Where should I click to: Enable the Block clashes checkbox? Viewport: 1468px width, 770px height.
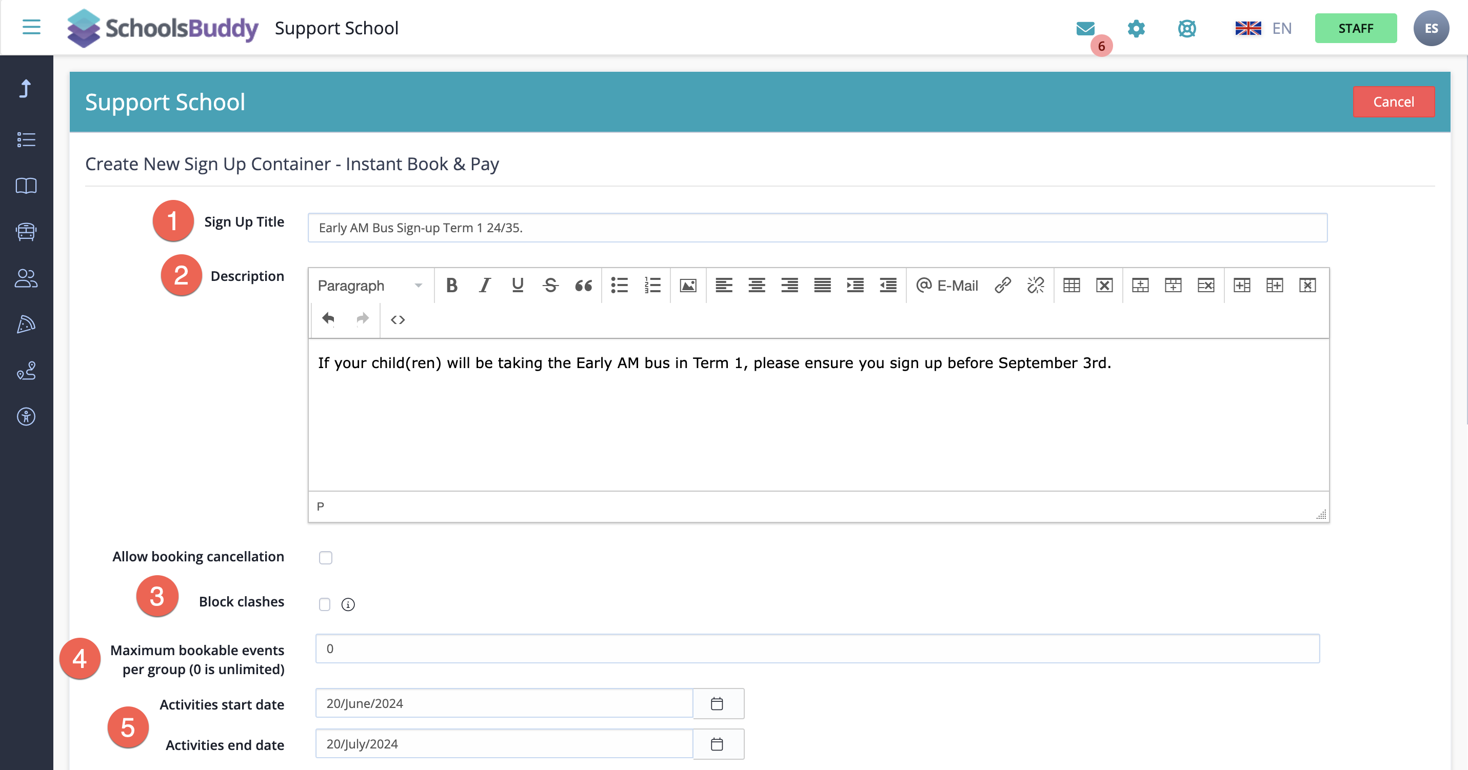pos(325,604)
